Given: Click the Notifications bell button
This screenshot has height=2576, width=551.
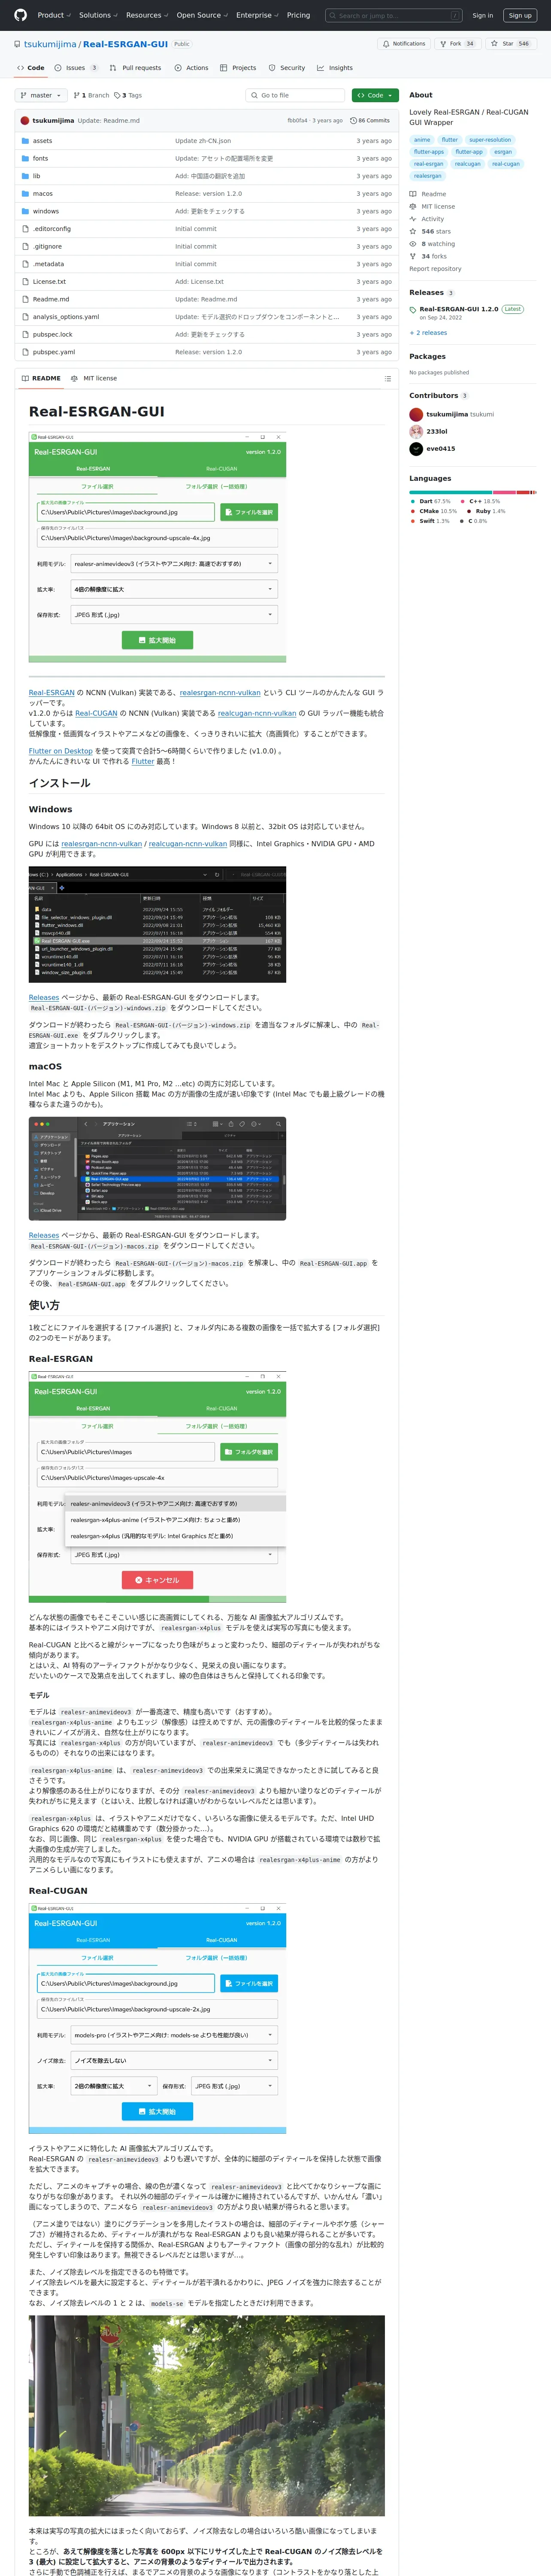Looking at the screenshot, I should click(404, 44).
